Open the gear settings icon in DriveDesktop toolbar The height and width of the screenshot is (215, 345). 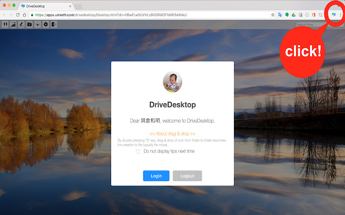coord(46,24)
